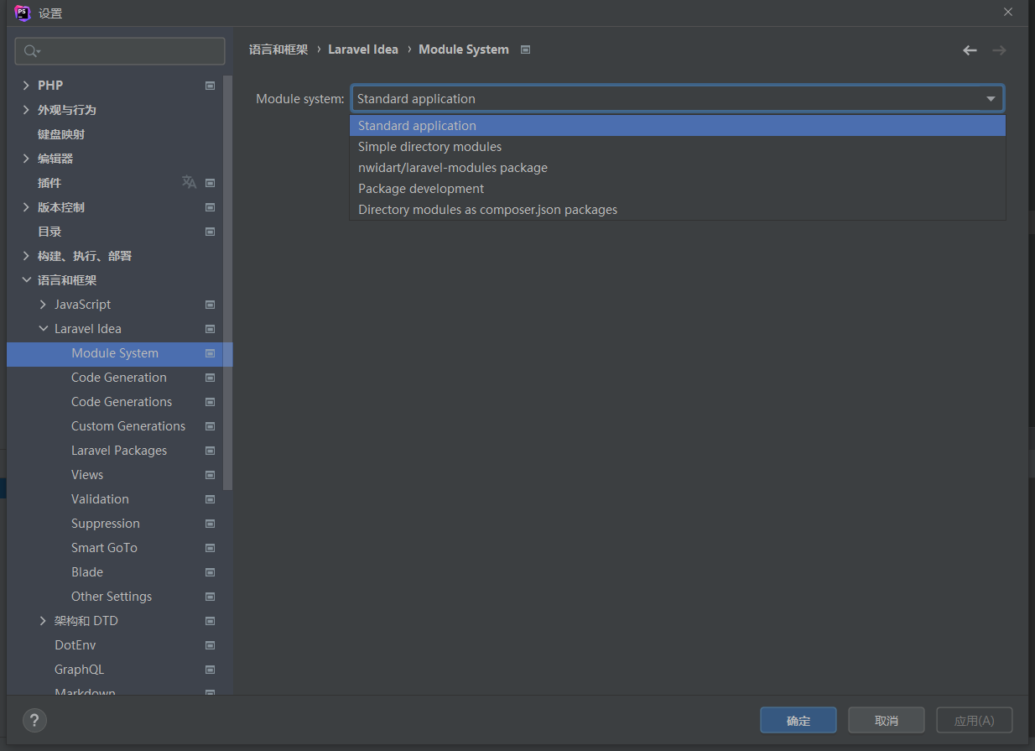Click project-level icon next to 版本控制
Viewport: 1035px width, 751px height.
[x=211, y=207]
